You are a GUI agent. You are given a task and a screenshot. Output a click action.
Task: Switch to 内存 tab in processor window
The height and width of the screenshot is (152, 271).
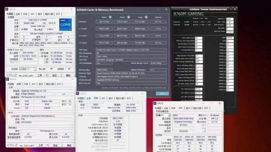(x=25, y=14)
